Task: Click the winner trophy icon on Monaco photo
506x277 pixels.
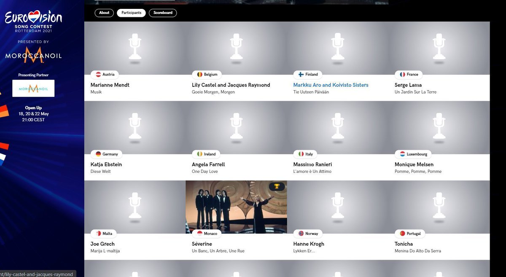Action: (277, 186)
